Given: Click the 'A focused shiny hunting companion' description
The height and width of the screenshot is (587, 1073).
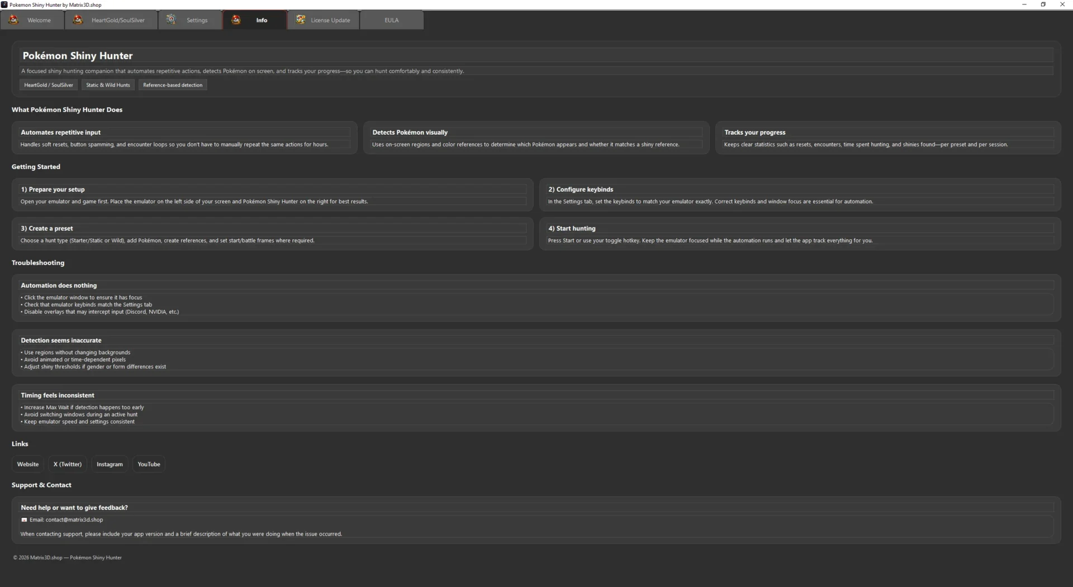Looking at the screenshot, I should (243, 71).
